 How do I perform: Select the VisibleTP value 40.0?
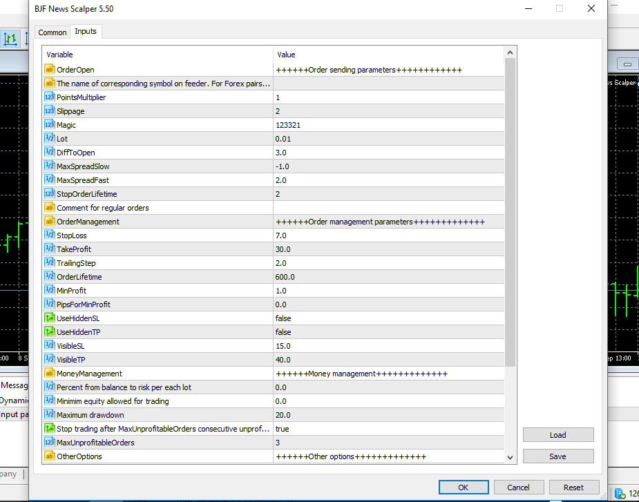(x=389, y=360)
